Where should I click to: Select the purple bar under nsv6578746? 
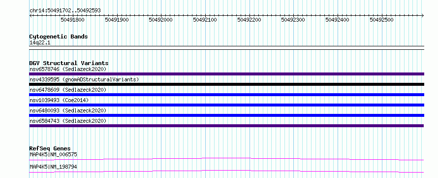[226, 74]
